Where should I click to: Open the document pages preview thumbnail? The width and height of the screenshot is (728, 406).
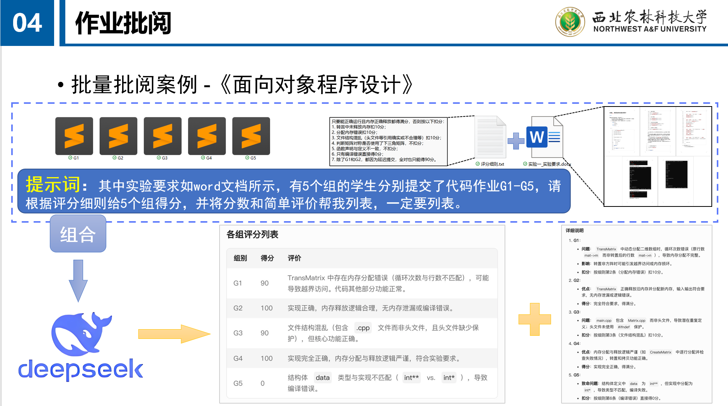pyautogui.click(x=658, y=157)
